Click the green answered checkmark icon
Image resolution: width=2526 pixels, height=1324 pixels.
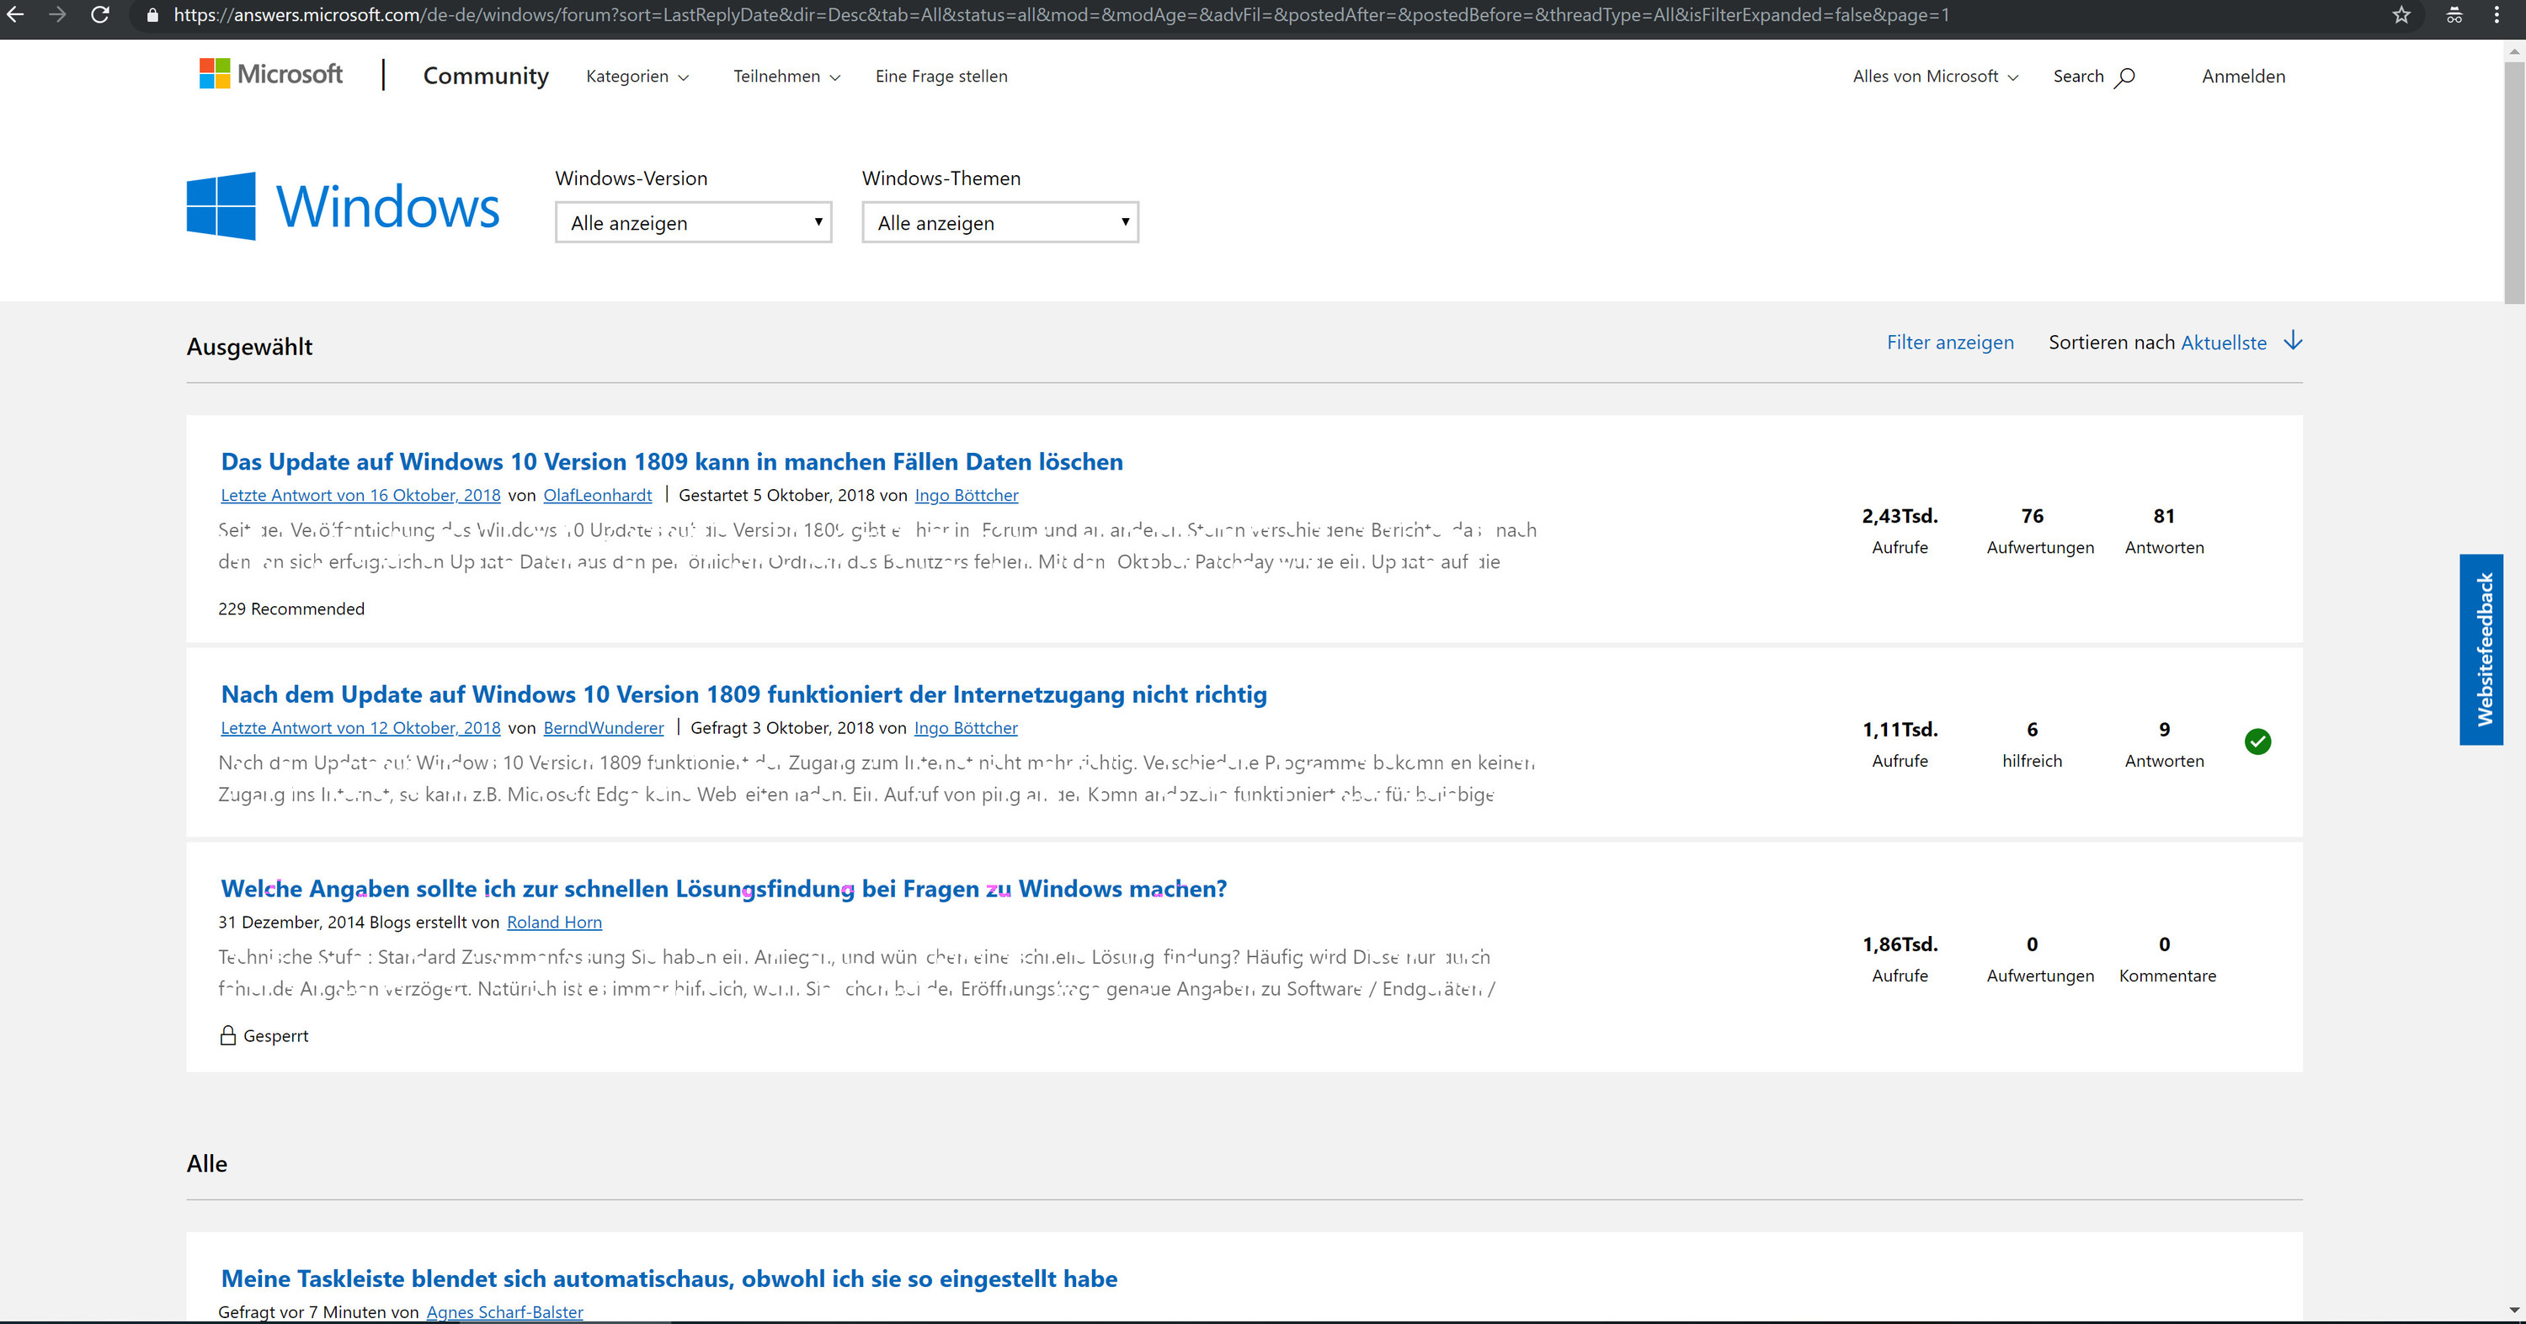point(2257,742)
